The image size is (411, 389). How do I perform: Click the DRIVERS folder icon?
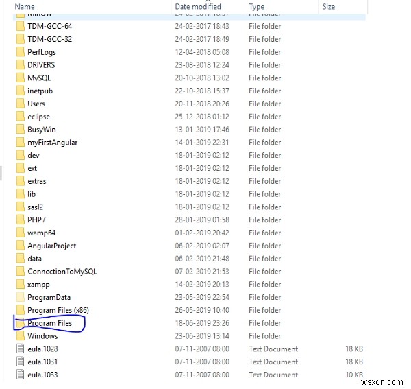tap(20, 64)
